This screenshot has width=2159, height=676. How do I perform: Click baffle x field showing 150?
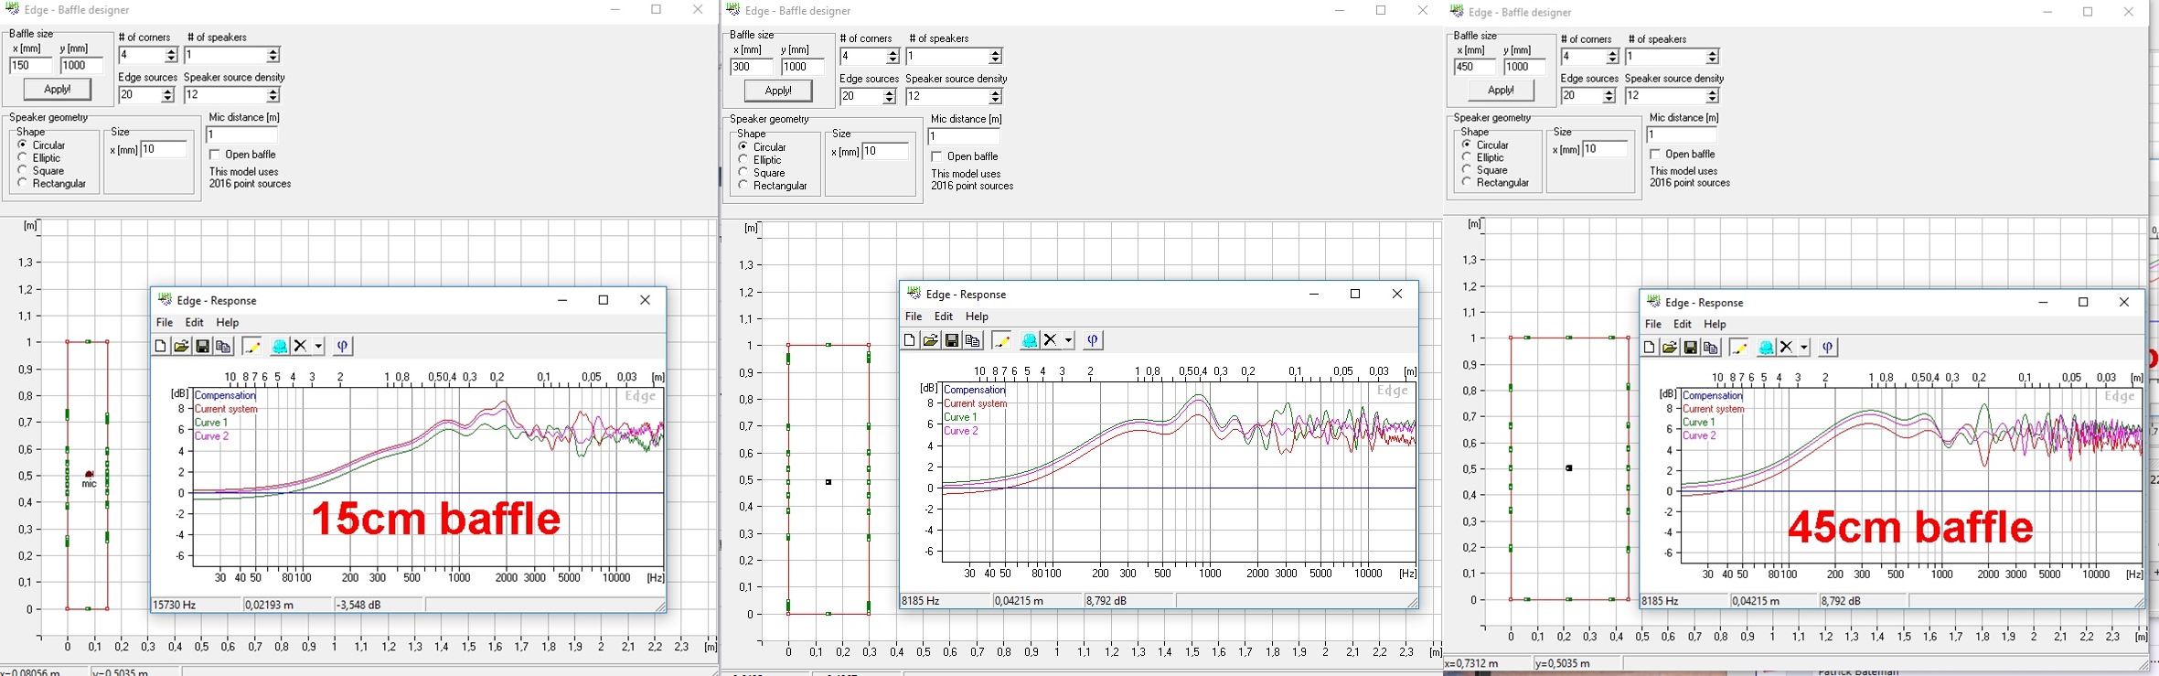(x=31, y=66)
